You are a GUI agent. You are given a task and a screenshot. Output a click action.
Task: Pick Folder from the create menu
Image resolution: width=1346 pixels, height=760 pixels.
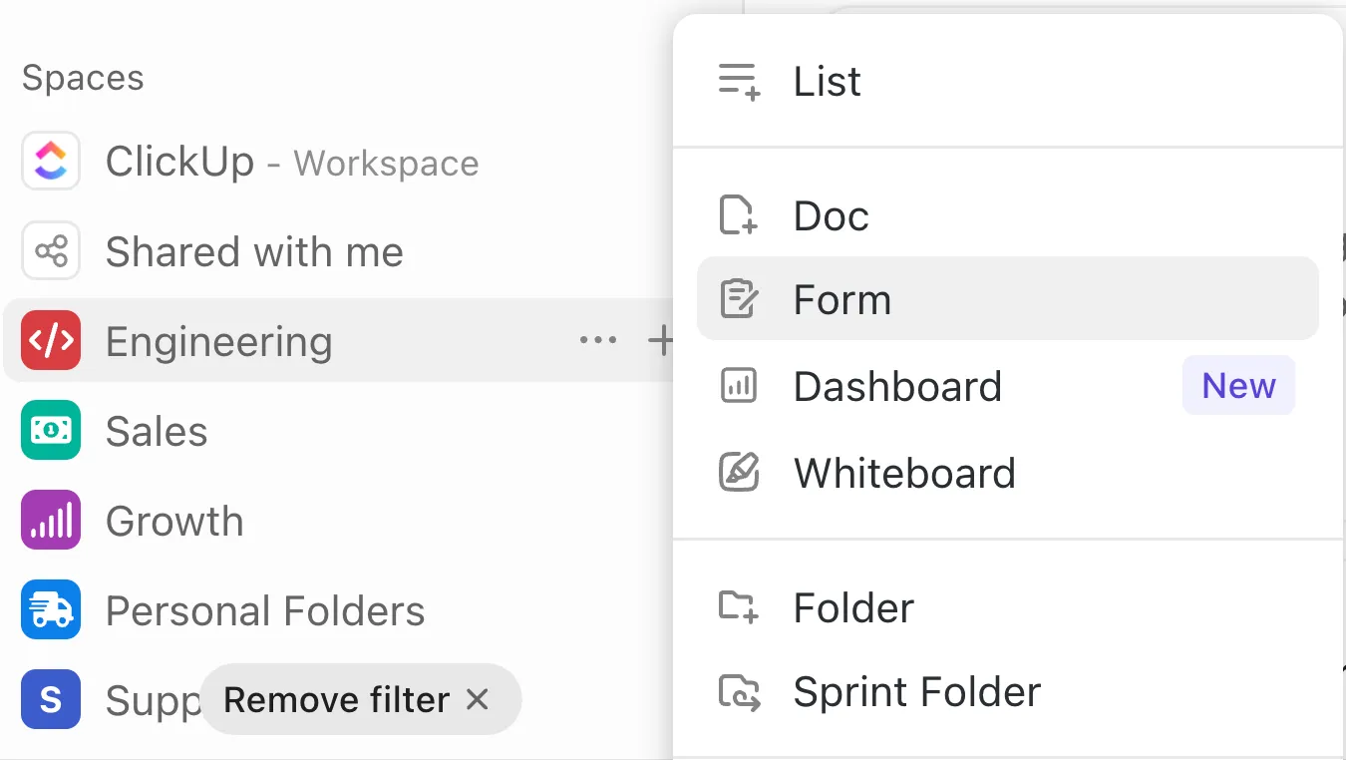[1008, 607]
